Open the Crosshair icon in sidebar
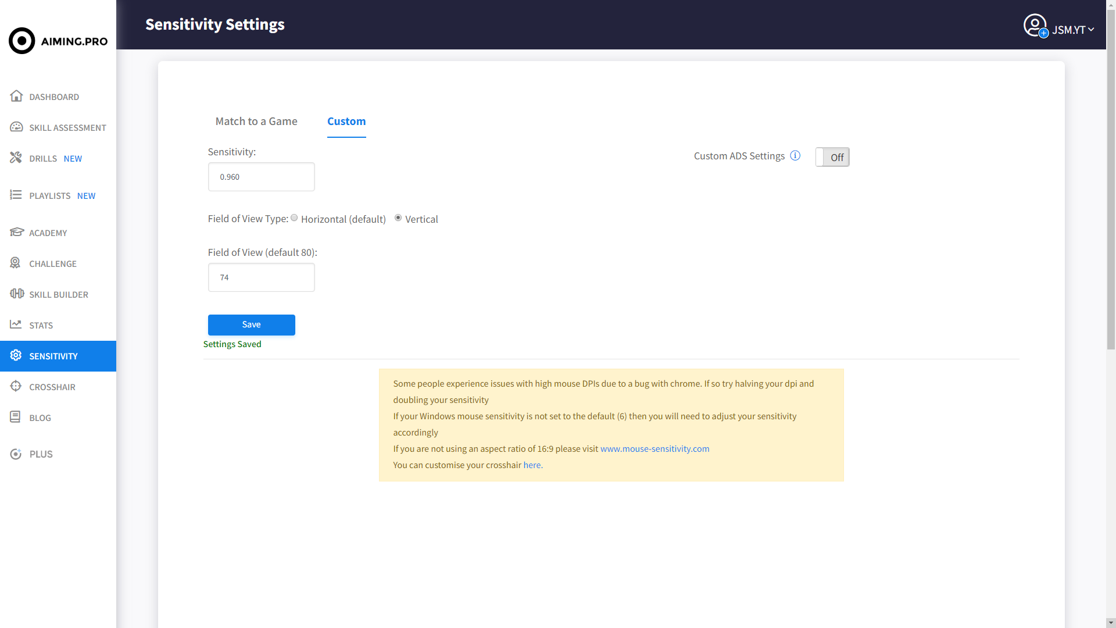The image size is (1116, 628). [16, 386]
